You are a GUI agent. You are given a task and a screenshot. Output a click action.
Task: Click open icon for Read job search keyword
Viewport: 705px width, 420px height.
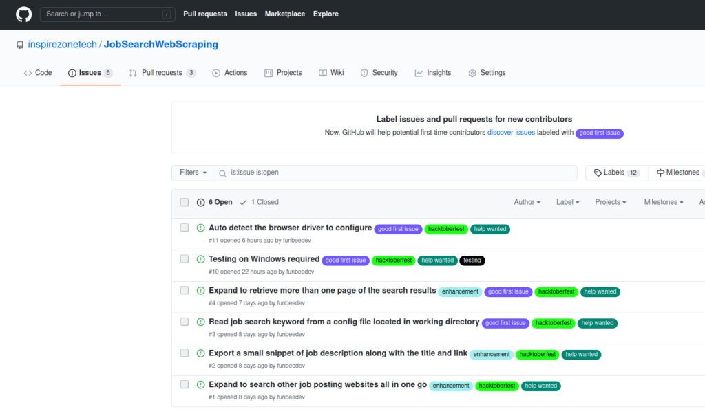(200, 322)
